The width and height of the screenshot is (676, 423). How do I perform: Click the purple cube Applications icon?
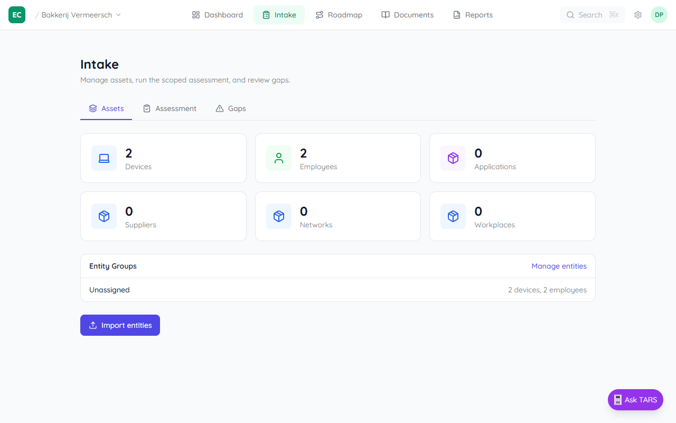tap(453, 158)
